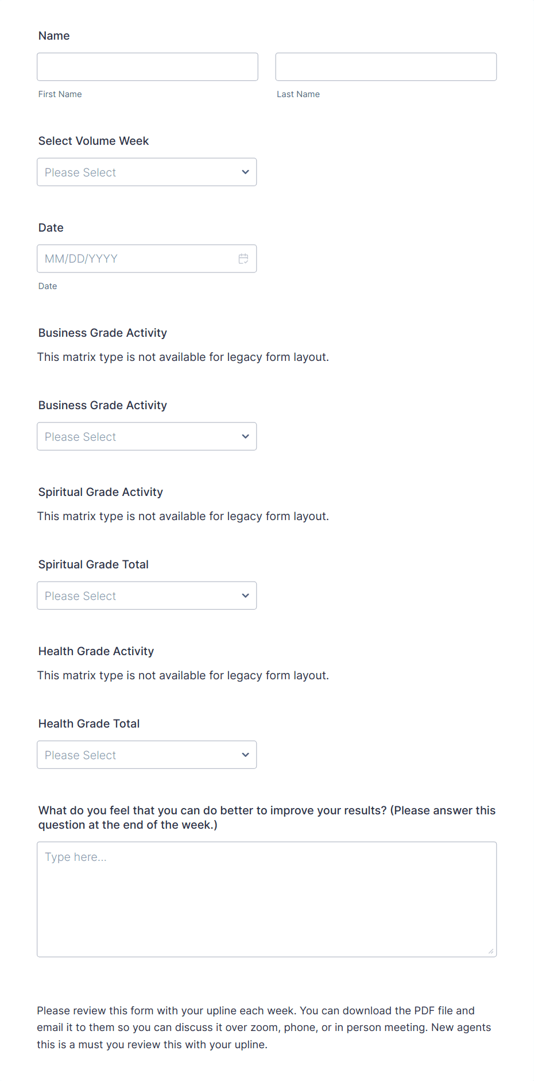Image resolution: width=534 pixels, height=1081 pixels.
Task: Focus the Last Name text box
Action: tap(386, 67)
